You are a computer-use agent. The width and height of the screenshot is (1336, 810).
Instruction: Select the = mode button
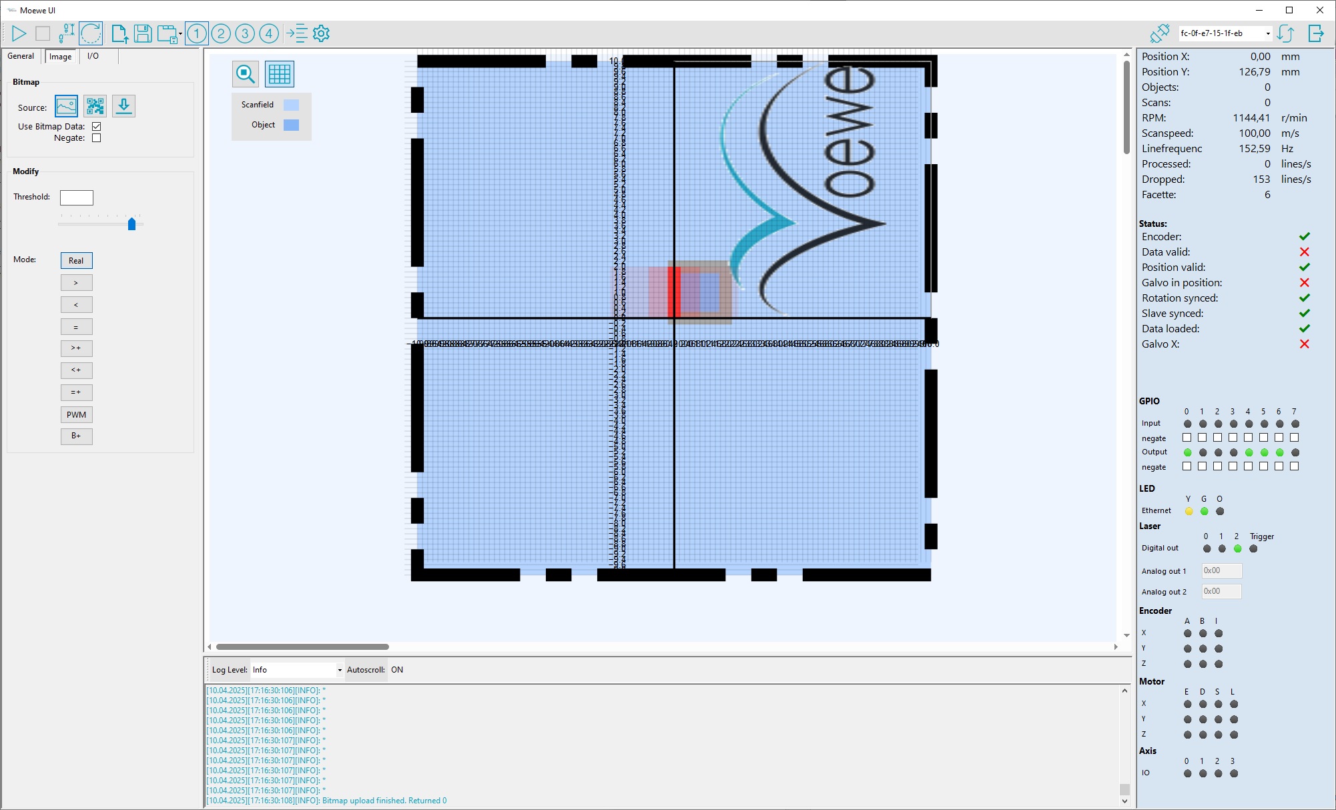(76, 327)
